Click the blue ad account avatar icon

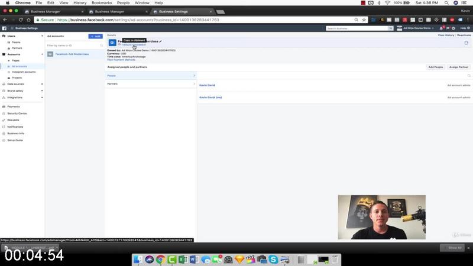(x=112, y=43)
